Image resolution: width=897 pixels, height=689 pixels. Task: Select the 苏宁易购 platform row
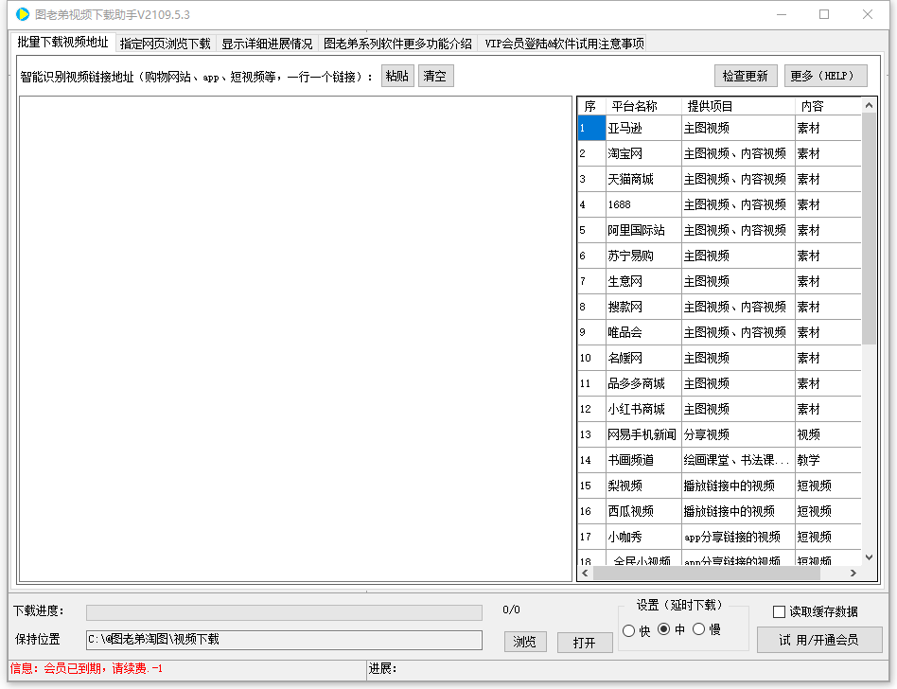(x=719, y=256)
